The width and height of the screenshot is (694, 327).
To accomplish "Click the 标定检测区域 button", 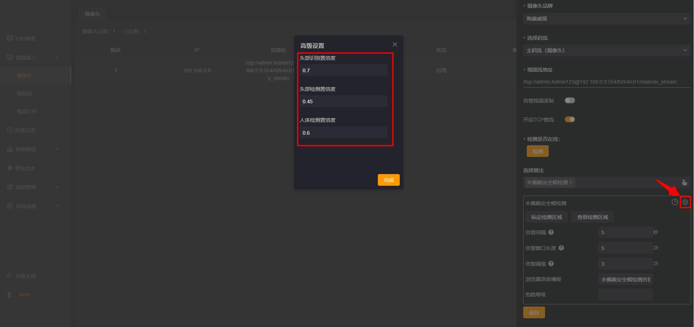I will (x=547, y=217).
